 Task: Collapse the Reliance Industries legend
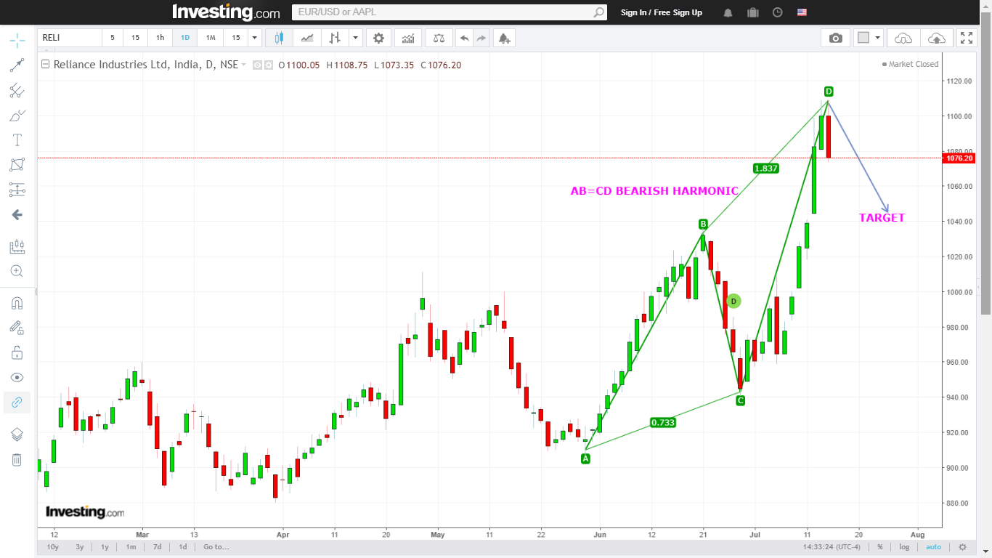[45, 65]
